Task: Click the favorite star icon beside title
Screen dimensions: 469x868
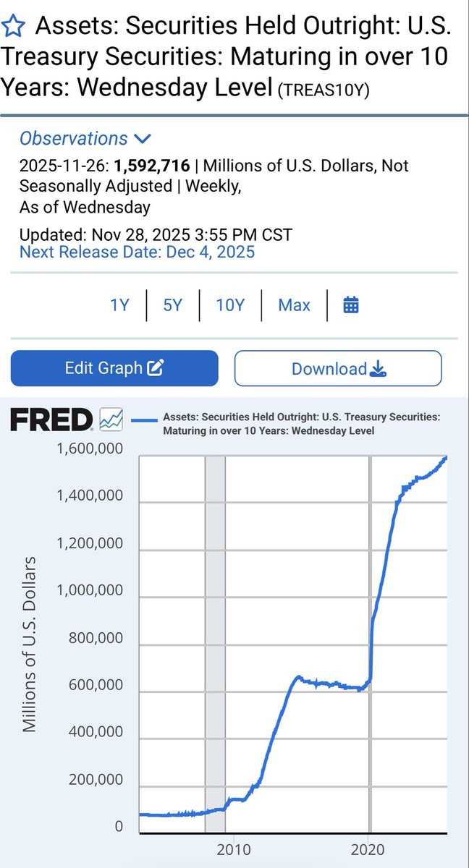Action: 14,27
